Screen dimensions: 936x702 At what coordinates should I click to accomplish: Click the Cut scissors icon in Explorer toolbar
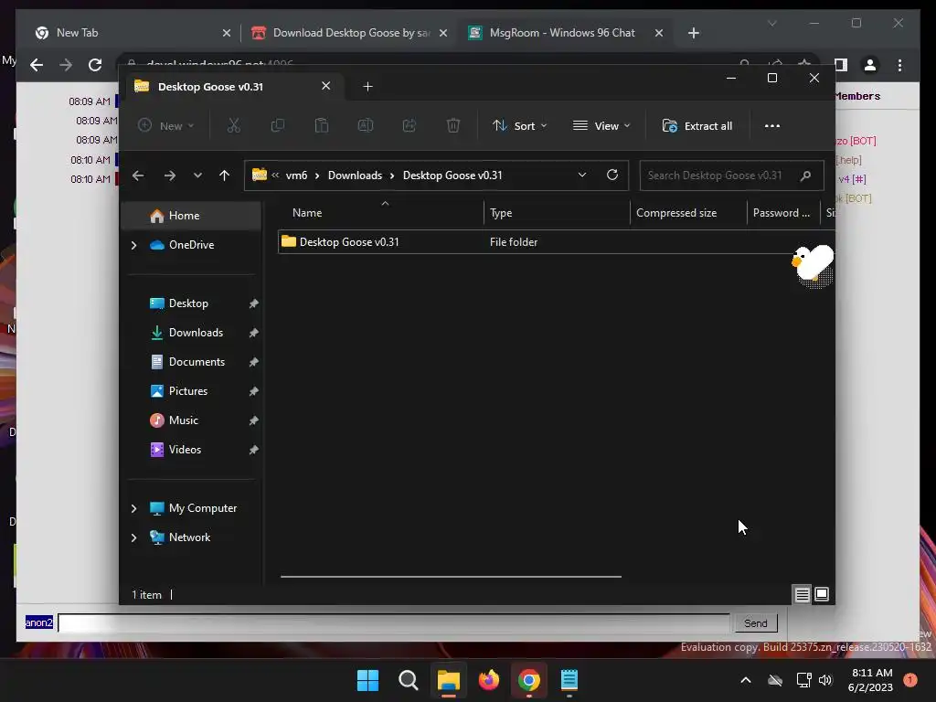233,125
